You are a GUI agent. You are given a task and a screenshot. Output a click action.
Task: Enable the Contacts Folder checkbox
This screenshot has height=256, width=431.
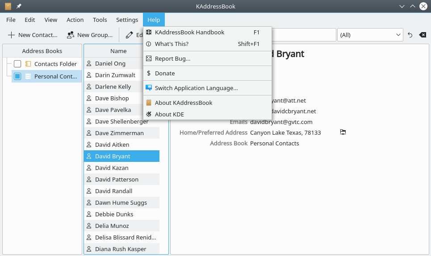point(17,64)
